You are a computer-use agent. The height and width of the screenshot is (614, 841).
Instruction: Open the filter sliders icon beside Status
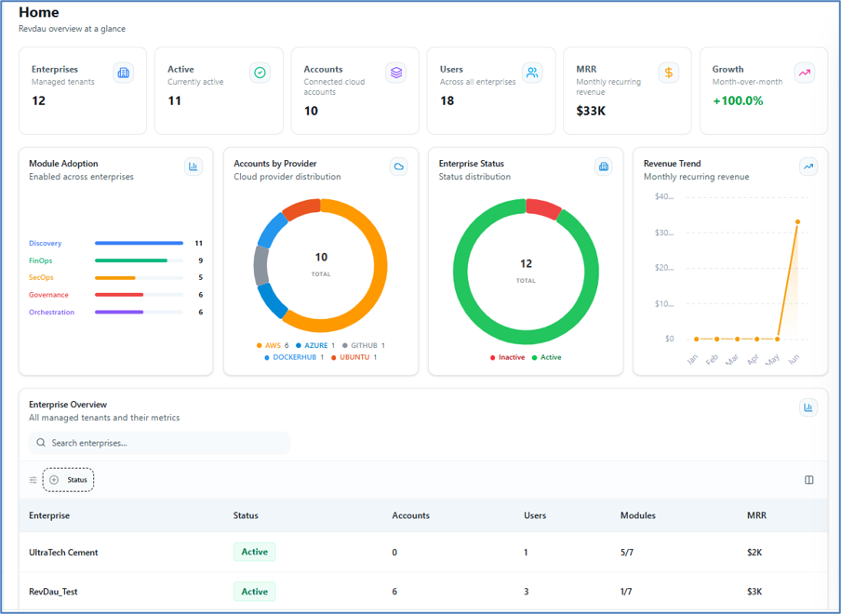coord(33,480)
